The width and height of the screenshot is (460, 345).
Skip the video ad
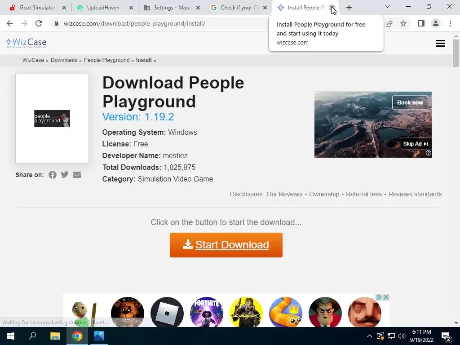416,144
